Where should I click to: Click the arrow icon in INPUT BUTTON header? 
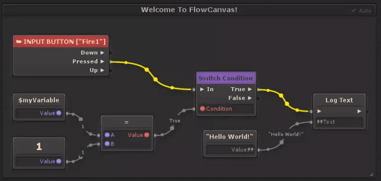pyautogui.click(x=19, y=42)
